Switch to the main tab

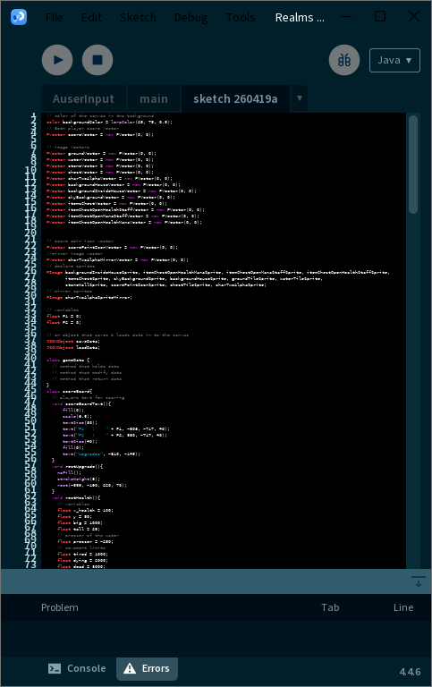pos(154,99)
